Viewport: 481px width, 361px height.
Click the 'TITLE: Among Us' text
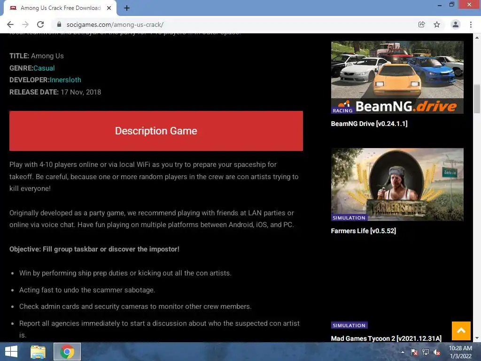(x=37, y=56)
